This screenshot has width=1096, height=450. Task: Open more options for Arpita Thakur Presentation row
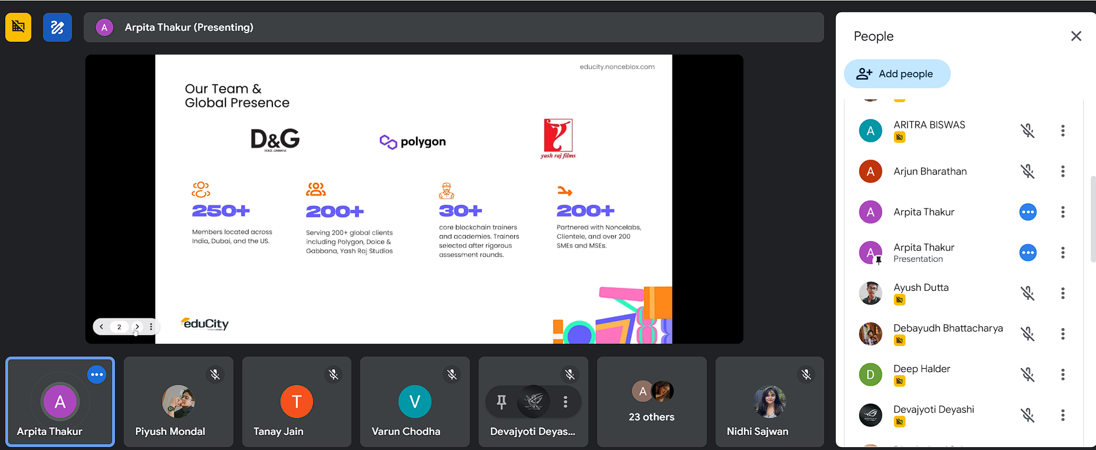coord(1063,253)
